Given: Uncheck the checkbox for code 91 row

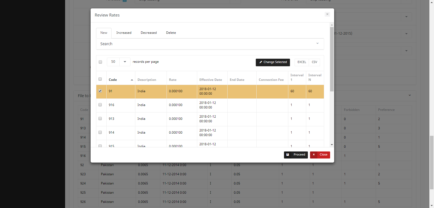Looking at the screenshot, I should point(100,91).
